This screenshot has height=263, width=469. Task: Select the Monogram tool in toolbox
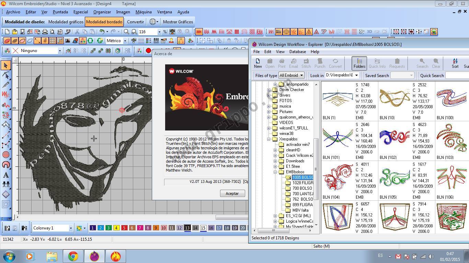click(6, 195)
